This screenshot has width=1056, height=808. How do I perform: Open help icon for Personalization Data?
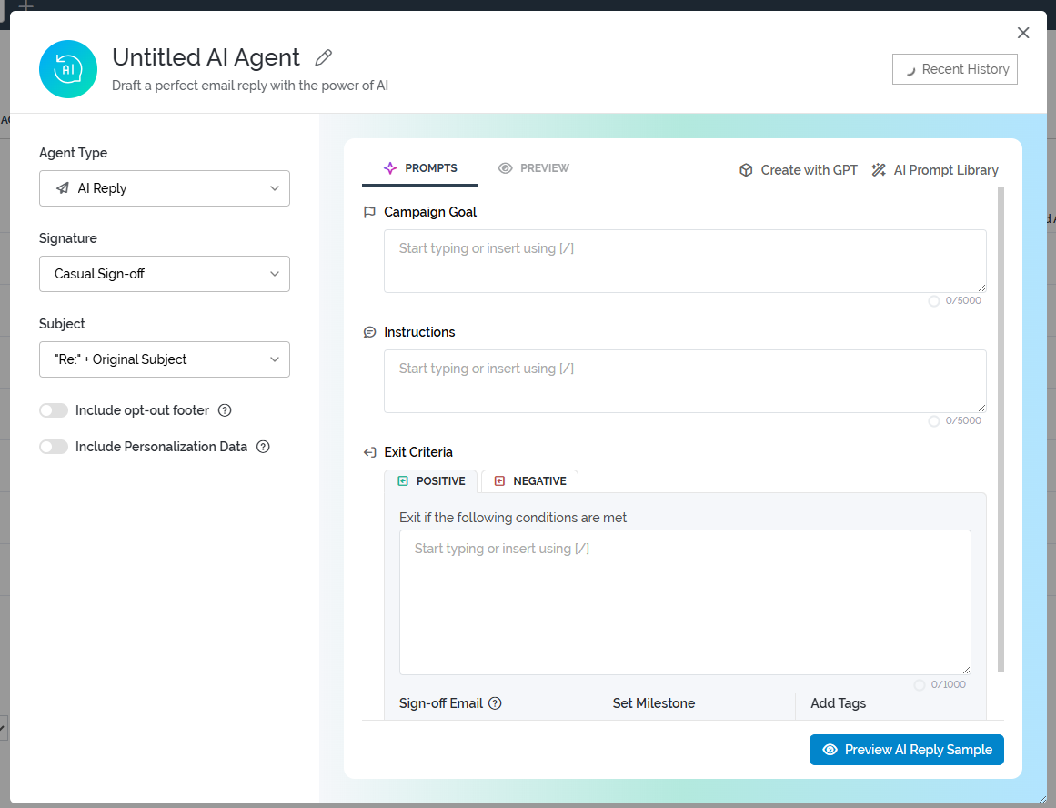coord(264,447)
